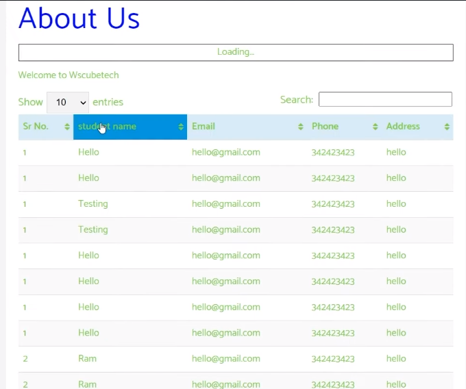Click the entries label after the dropdown

(x=108, y=102)
